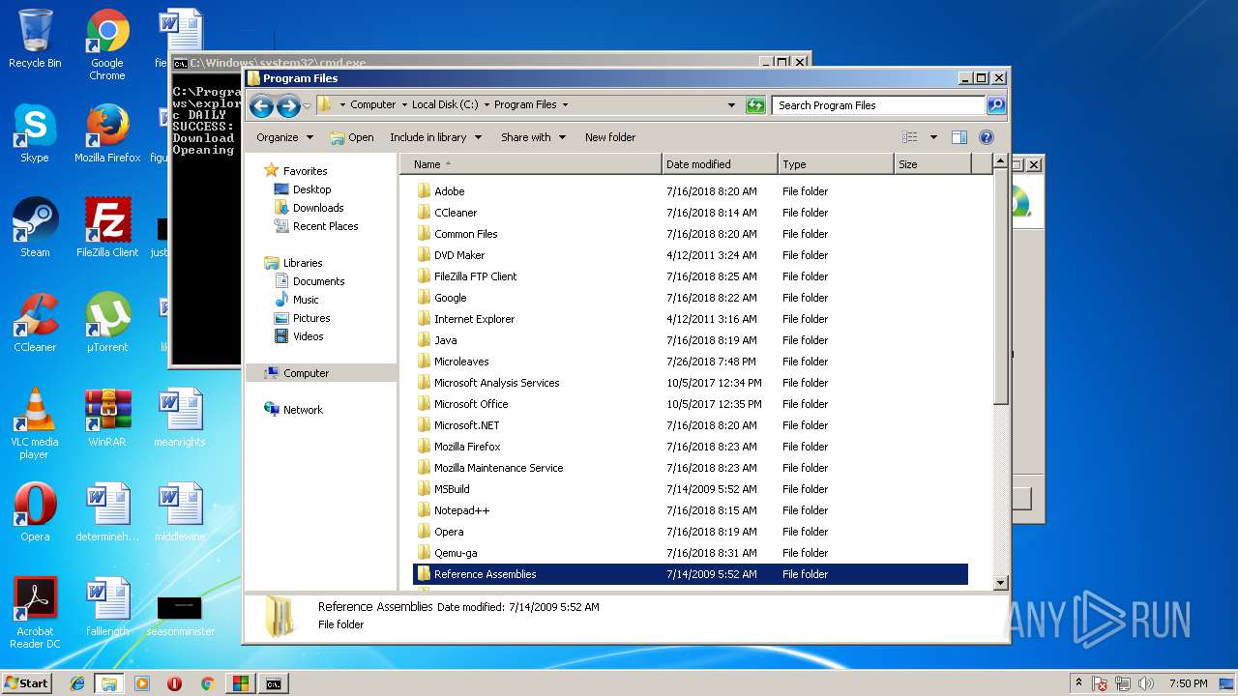1238x696 pixels.
Task: Open Internet Explorer from taskbar
Action: 77,683
